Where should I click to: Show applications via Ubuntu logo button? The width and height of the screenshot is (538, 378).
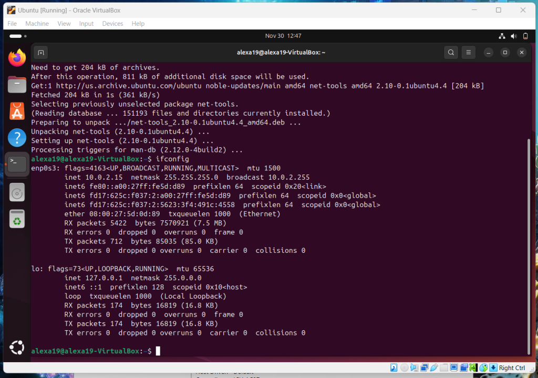[17, 348]
